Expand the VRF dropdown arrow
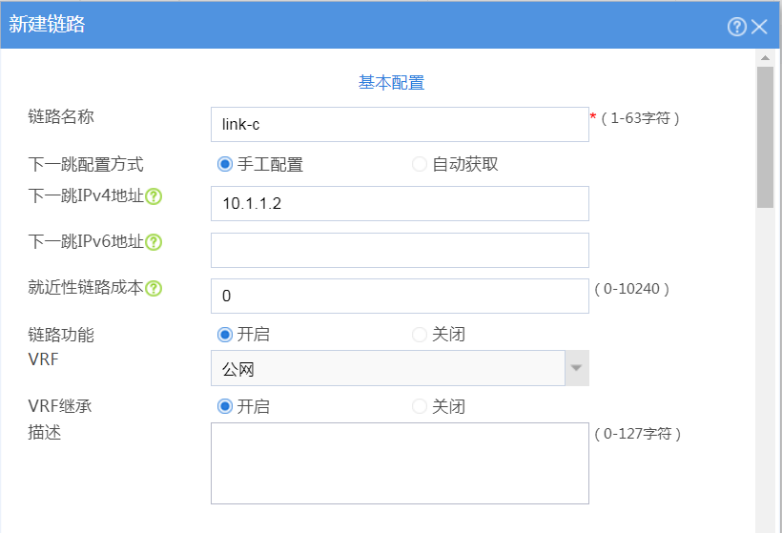The height and width of the screenshot is (533, 782). [x=577, y=368]
